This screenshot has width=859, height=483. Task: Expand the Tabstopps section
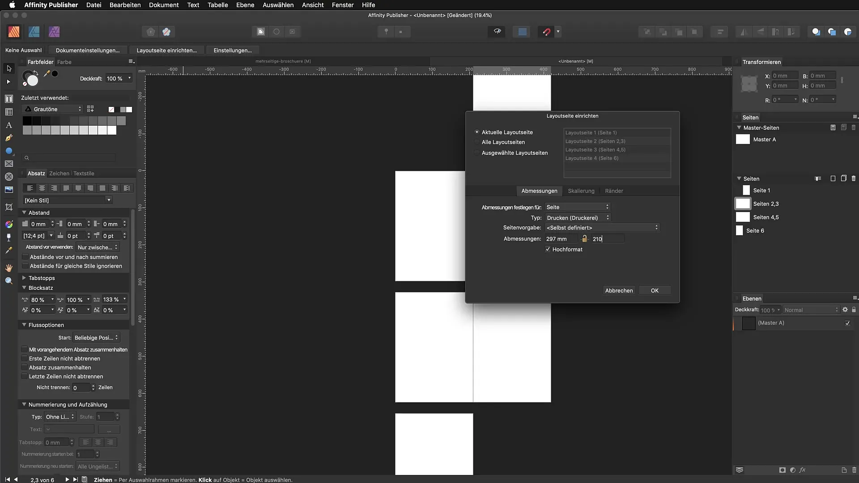click(x=24, y=278)
